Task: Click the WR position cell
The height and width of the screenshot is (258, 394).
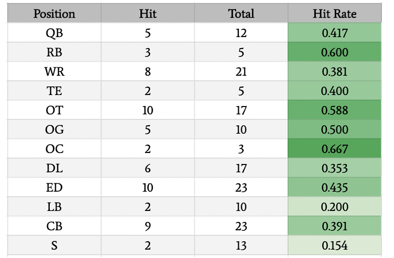Action: point(54,72)
